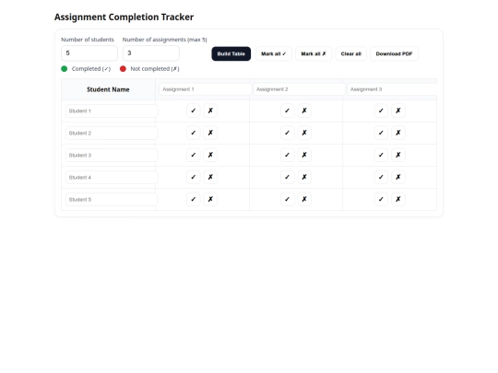Click the Student 1 name field
This screenshot has height=373, width=498.
[112, 111]
